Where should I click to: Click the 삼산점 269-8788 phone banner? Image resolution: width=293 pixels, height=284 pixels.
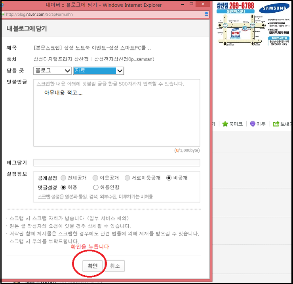235,6
